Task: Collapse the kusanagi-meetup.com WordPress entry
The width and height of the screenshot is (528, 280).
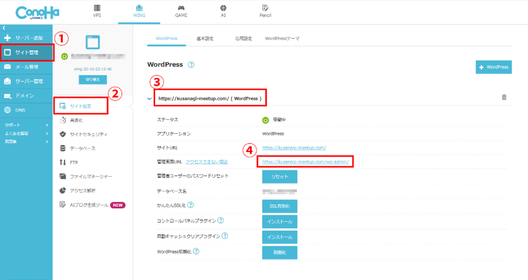Action: (x=149, y=98)
